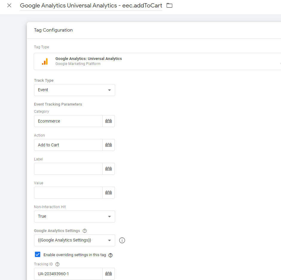
Task: Open the Non-Interaction Hit dropdown
Action: pyautogui.click(x=75, y=216)
